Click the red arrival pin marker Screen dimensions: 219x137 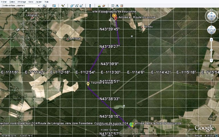(116, 19)
